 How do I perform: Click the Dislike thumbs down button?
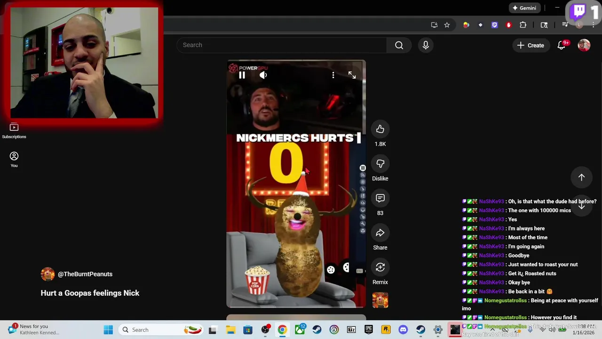[380, 163]
